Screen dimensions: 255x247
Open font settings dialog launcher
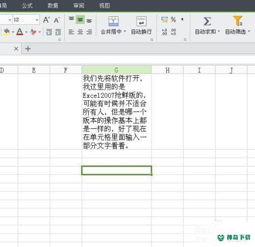[60, 40]
